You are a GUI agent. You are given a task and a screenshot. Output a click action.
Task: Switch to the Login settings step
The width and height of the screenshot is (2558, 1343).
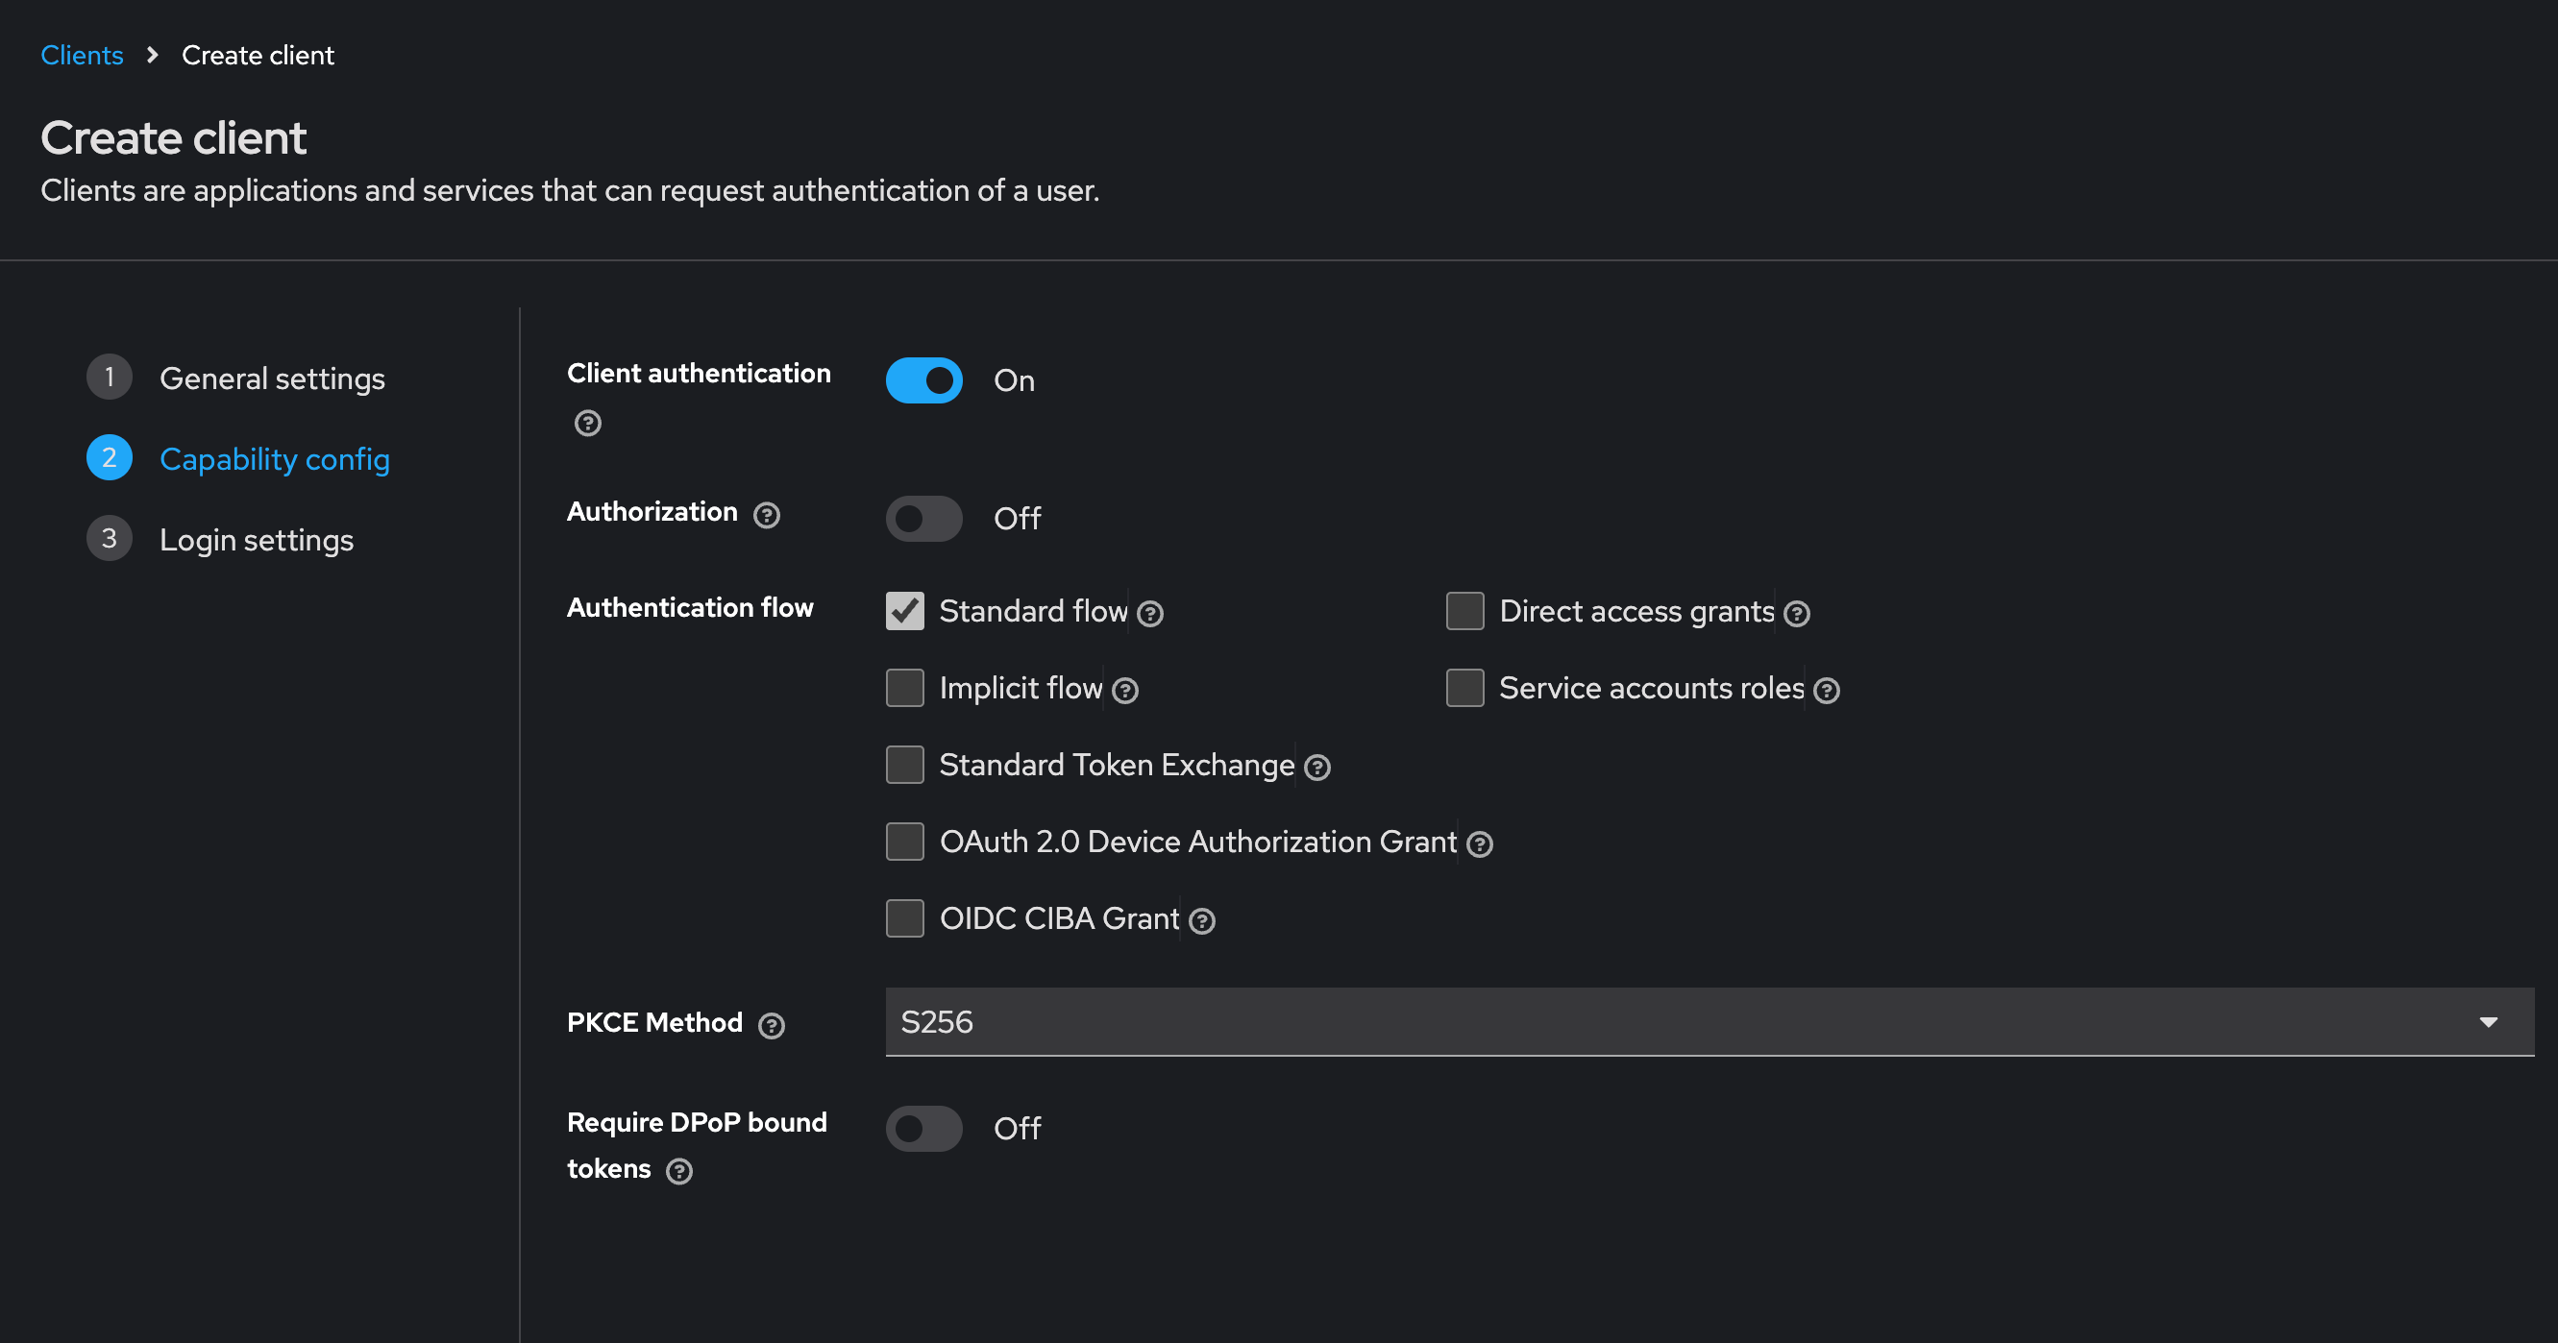coord(257,539)
